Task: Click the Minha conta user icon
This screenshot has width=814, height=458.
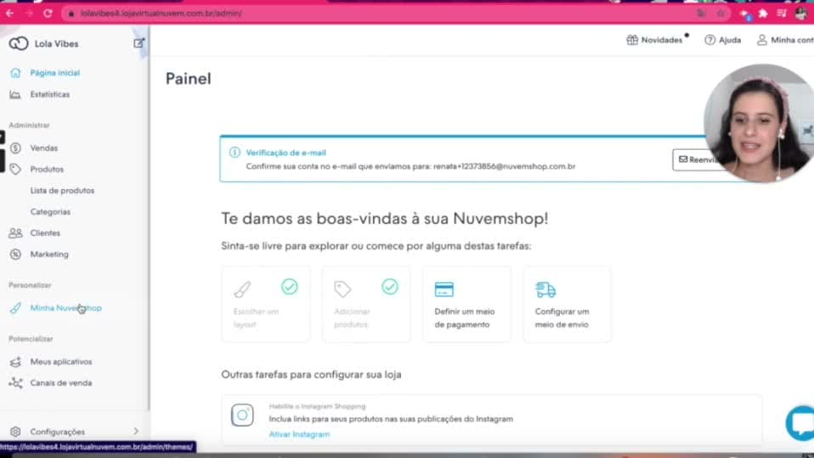Action: coord(761,40)
